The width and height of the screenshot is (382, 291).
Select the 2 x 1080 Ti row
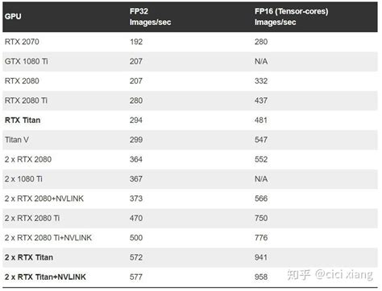coord(190,179)
